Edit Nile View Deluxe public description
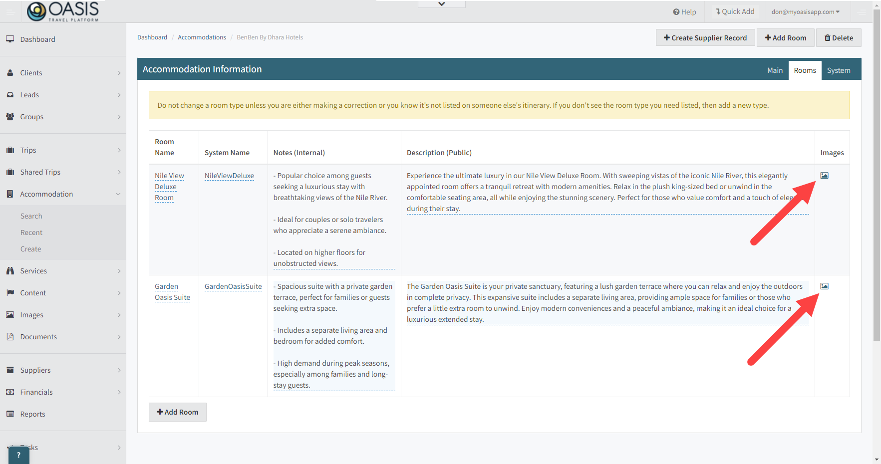Screen dimensions: 881x464 [607, 192]
